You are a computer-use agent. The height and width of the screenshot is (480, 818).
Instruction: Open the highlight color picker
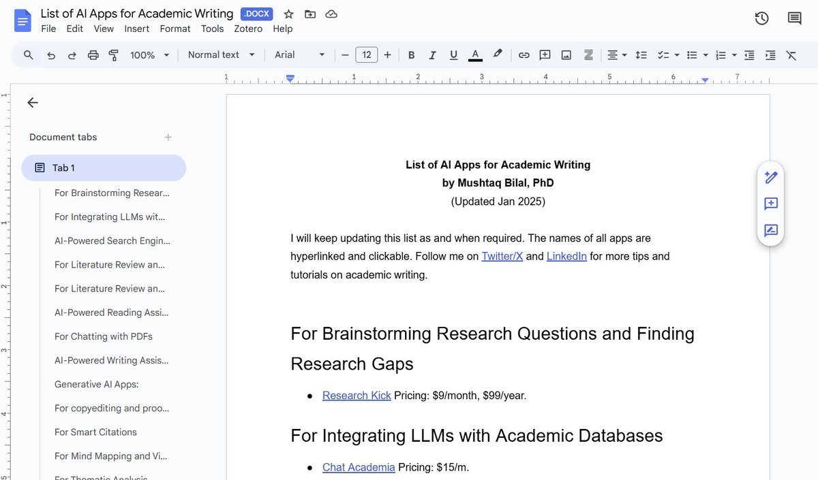(498, 55)
